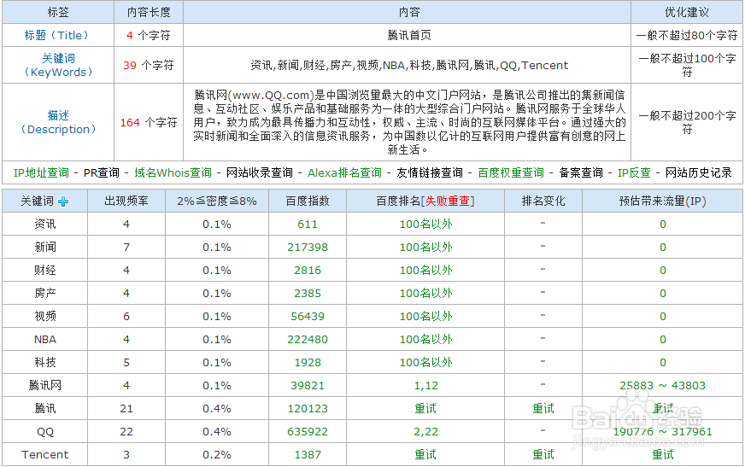
Task: Open 网站收录查询 link
Action: 260,172
